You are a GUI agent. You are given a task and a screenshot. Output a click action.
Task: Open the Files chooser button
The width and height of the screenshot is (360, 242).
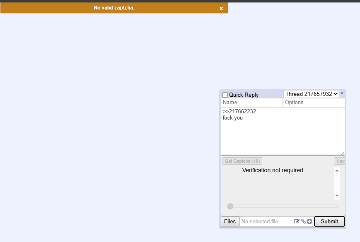(x=230, y=221)
